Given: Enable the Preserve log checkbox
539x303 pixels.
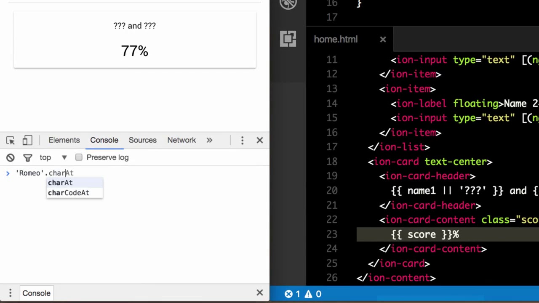Looking at the screenshot, I should pyautogui.click(x=79, y=157).
